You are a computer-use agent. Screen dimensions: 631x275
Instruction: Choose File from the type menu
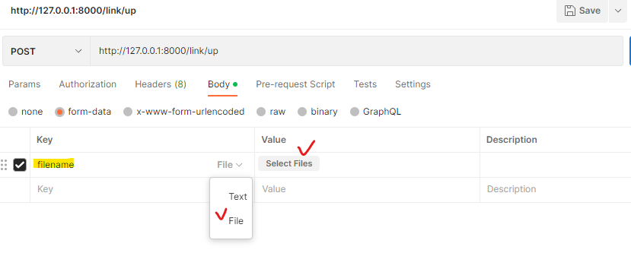pos(235,221)
